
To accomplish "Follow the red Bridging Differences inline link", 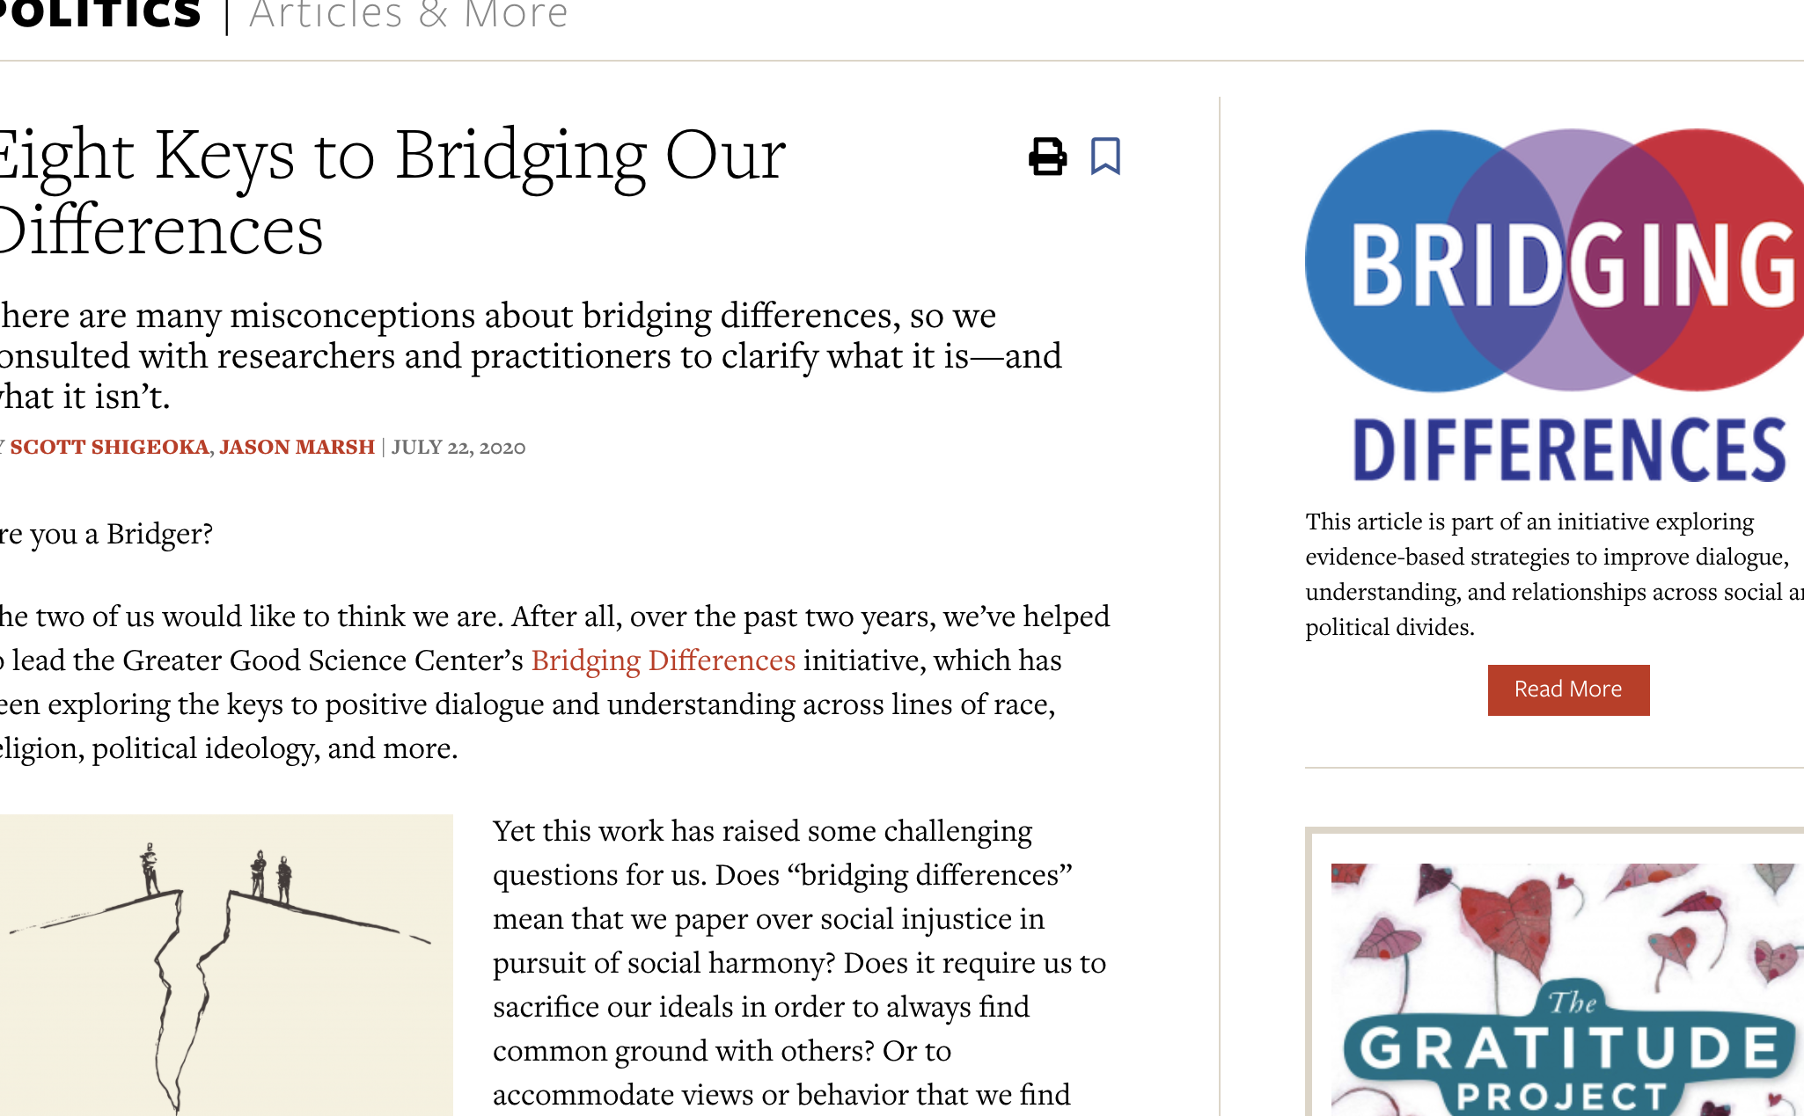I will (663, 660).
